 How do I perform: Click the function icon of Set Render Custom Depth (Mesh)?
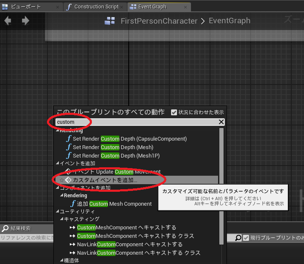pos(69,147)
